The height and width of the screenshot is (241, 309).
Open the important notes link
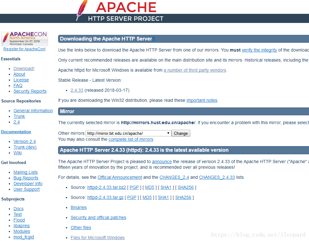coord(202,100)
